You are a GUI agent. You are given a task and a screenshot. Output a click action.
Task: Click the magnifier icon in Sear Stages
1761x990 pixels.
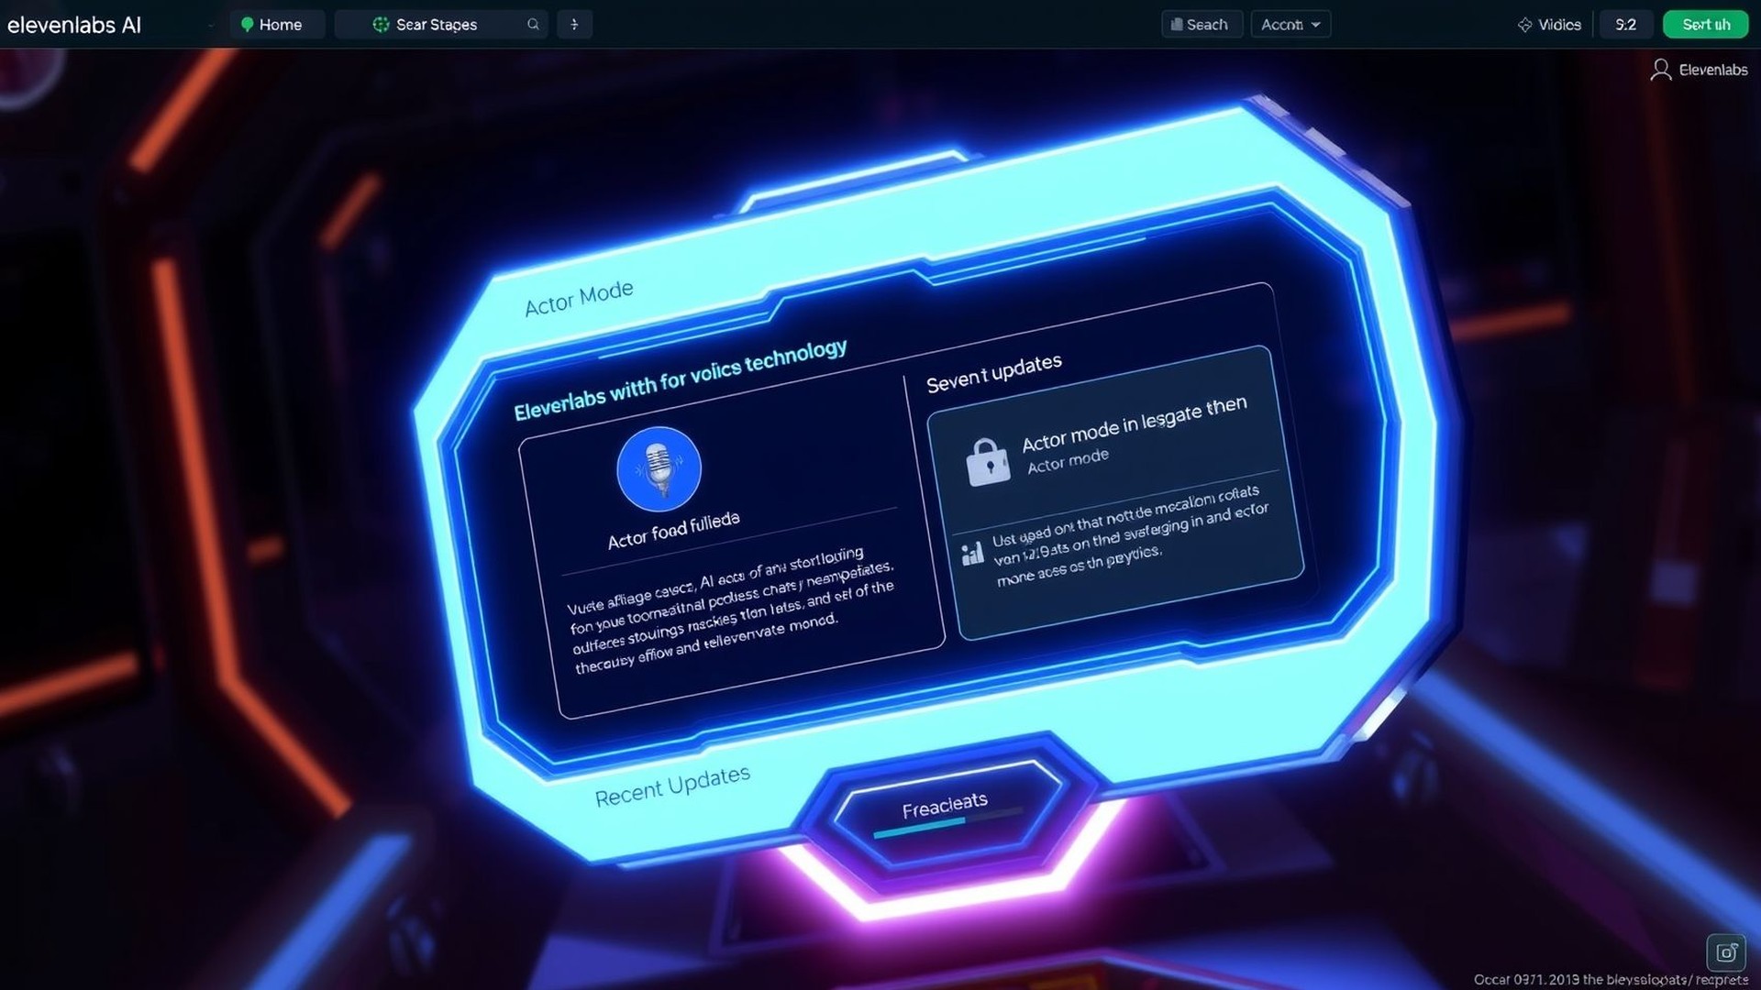point(533,25)
